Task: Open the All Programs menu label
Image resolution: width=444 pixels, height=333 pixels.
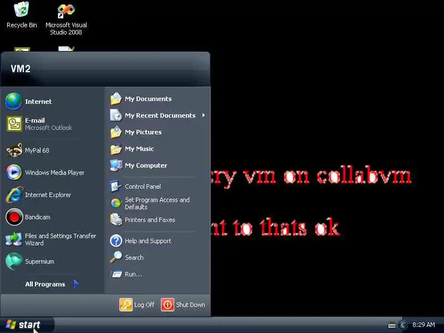Action: point(45,284)
